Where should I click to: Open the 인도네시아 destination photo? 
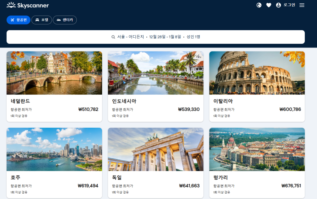[x=156, y=73]
